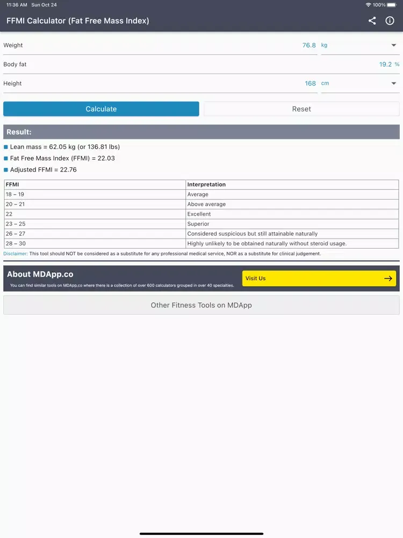Screen dimensions: 403x538
Task: Click the Superior interpretation cell
Action: point(292,224)
